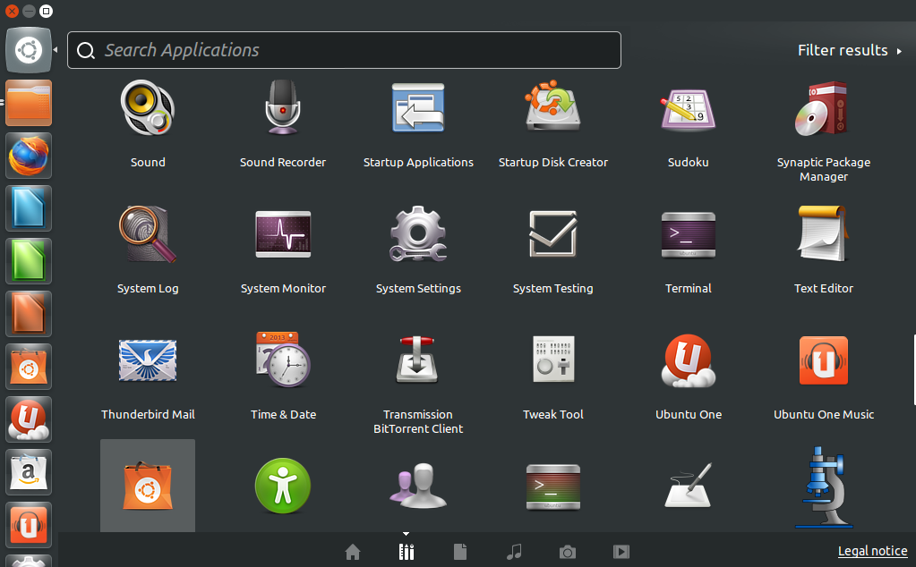Launch Text Editor
Viewport: 916px width, 567px height.
tap(824, 234)
